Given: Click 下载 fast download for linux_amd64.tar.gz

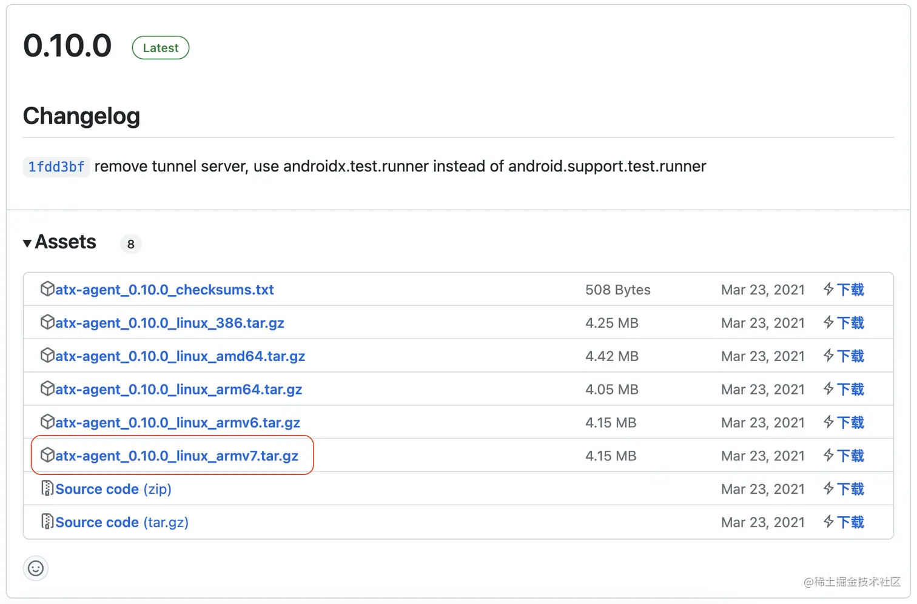Looking at the screenshot, I should tap(844, 356).
